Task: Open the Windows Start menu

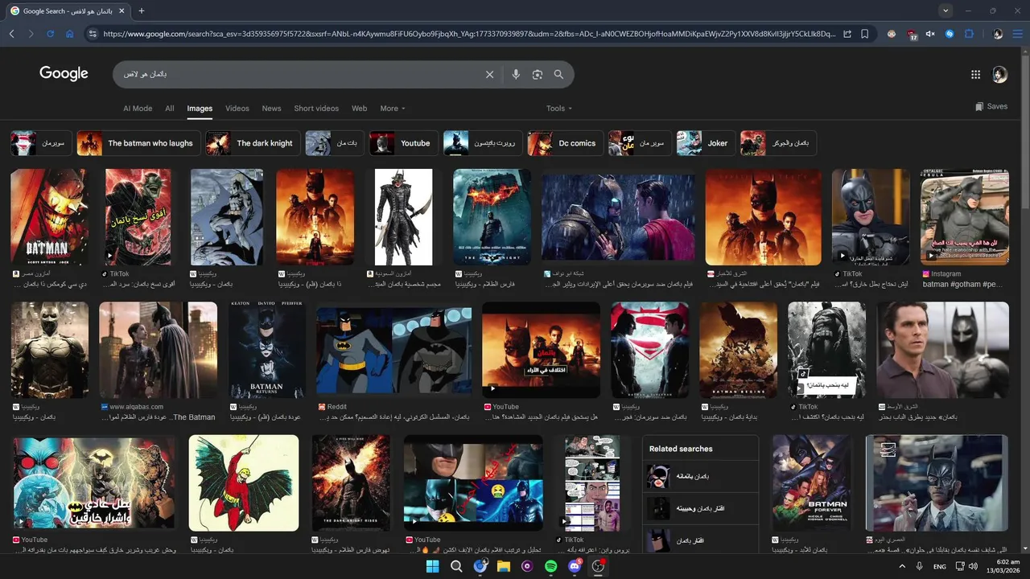Action: (432, 566)
